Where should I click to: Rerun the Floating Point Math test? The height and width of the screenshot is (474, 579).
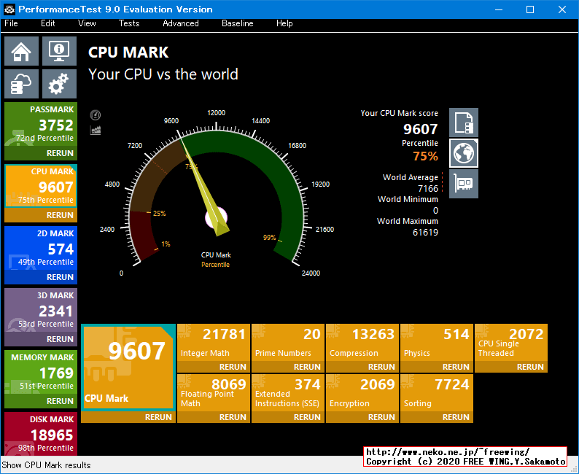(x=214, y=417)
